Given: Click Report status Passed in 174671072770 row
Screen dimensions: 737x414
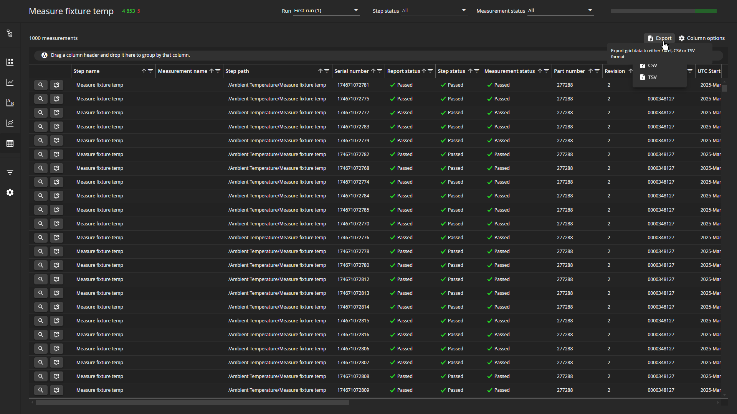Looking at the screenshot, I should 401,224.
